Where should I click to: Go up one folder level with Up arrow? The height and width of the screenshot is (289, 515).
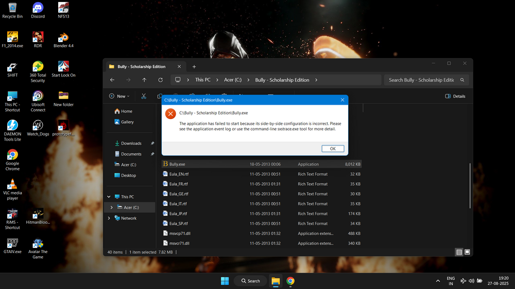click(x=144, y=80)
